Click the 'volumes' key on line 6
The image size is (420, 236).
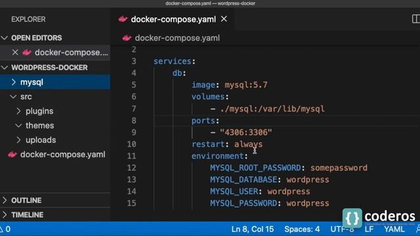click(208, 96)
